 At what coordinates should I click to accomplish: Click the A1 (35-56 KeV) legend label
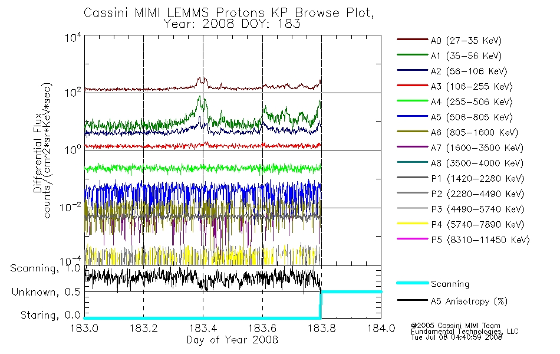coord(466,56)
